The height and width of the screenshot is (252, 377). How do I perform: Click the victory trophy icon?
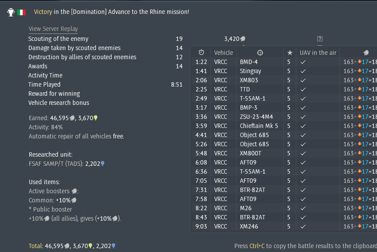pos(11,12)
